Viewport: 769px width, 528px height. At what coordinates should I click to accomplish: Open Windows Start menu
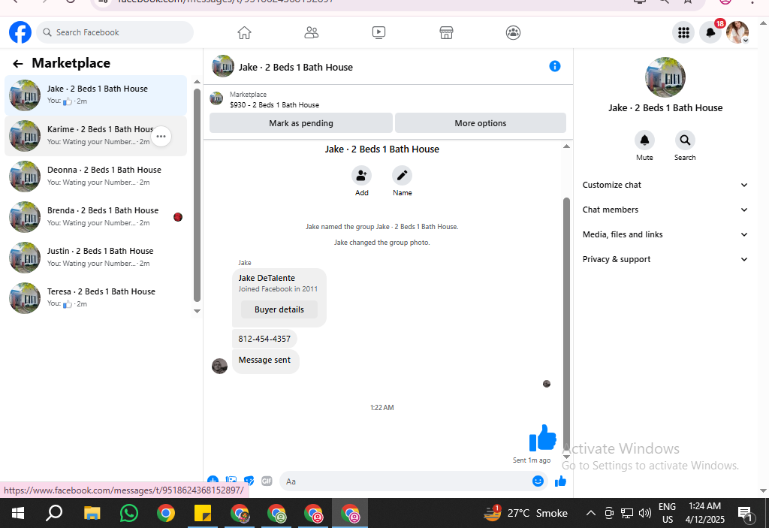(18, 513)
